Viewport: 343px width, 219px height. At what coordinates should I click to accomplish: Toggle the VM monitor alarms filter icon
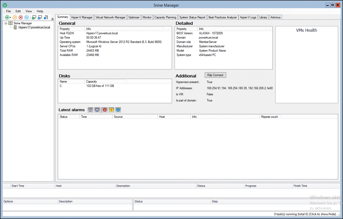point(97,110)
